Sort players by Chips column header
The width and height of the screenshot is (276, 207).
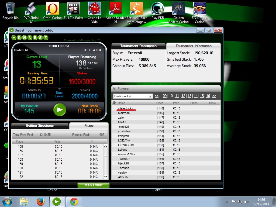pos(194,103)
